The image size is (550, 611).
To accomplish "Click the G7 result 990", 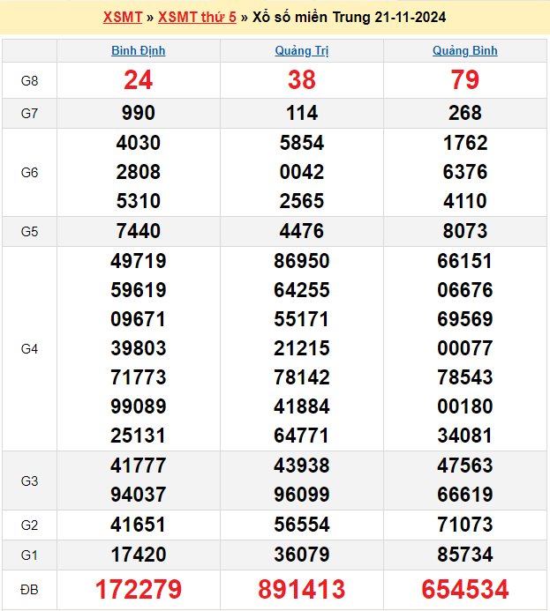I will 139,113.
